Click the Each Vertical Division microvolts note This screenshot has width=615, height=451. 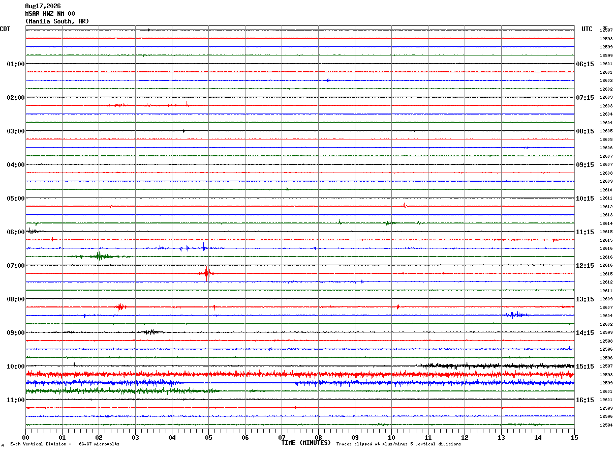pyautogui.click(x=65, y=444)
